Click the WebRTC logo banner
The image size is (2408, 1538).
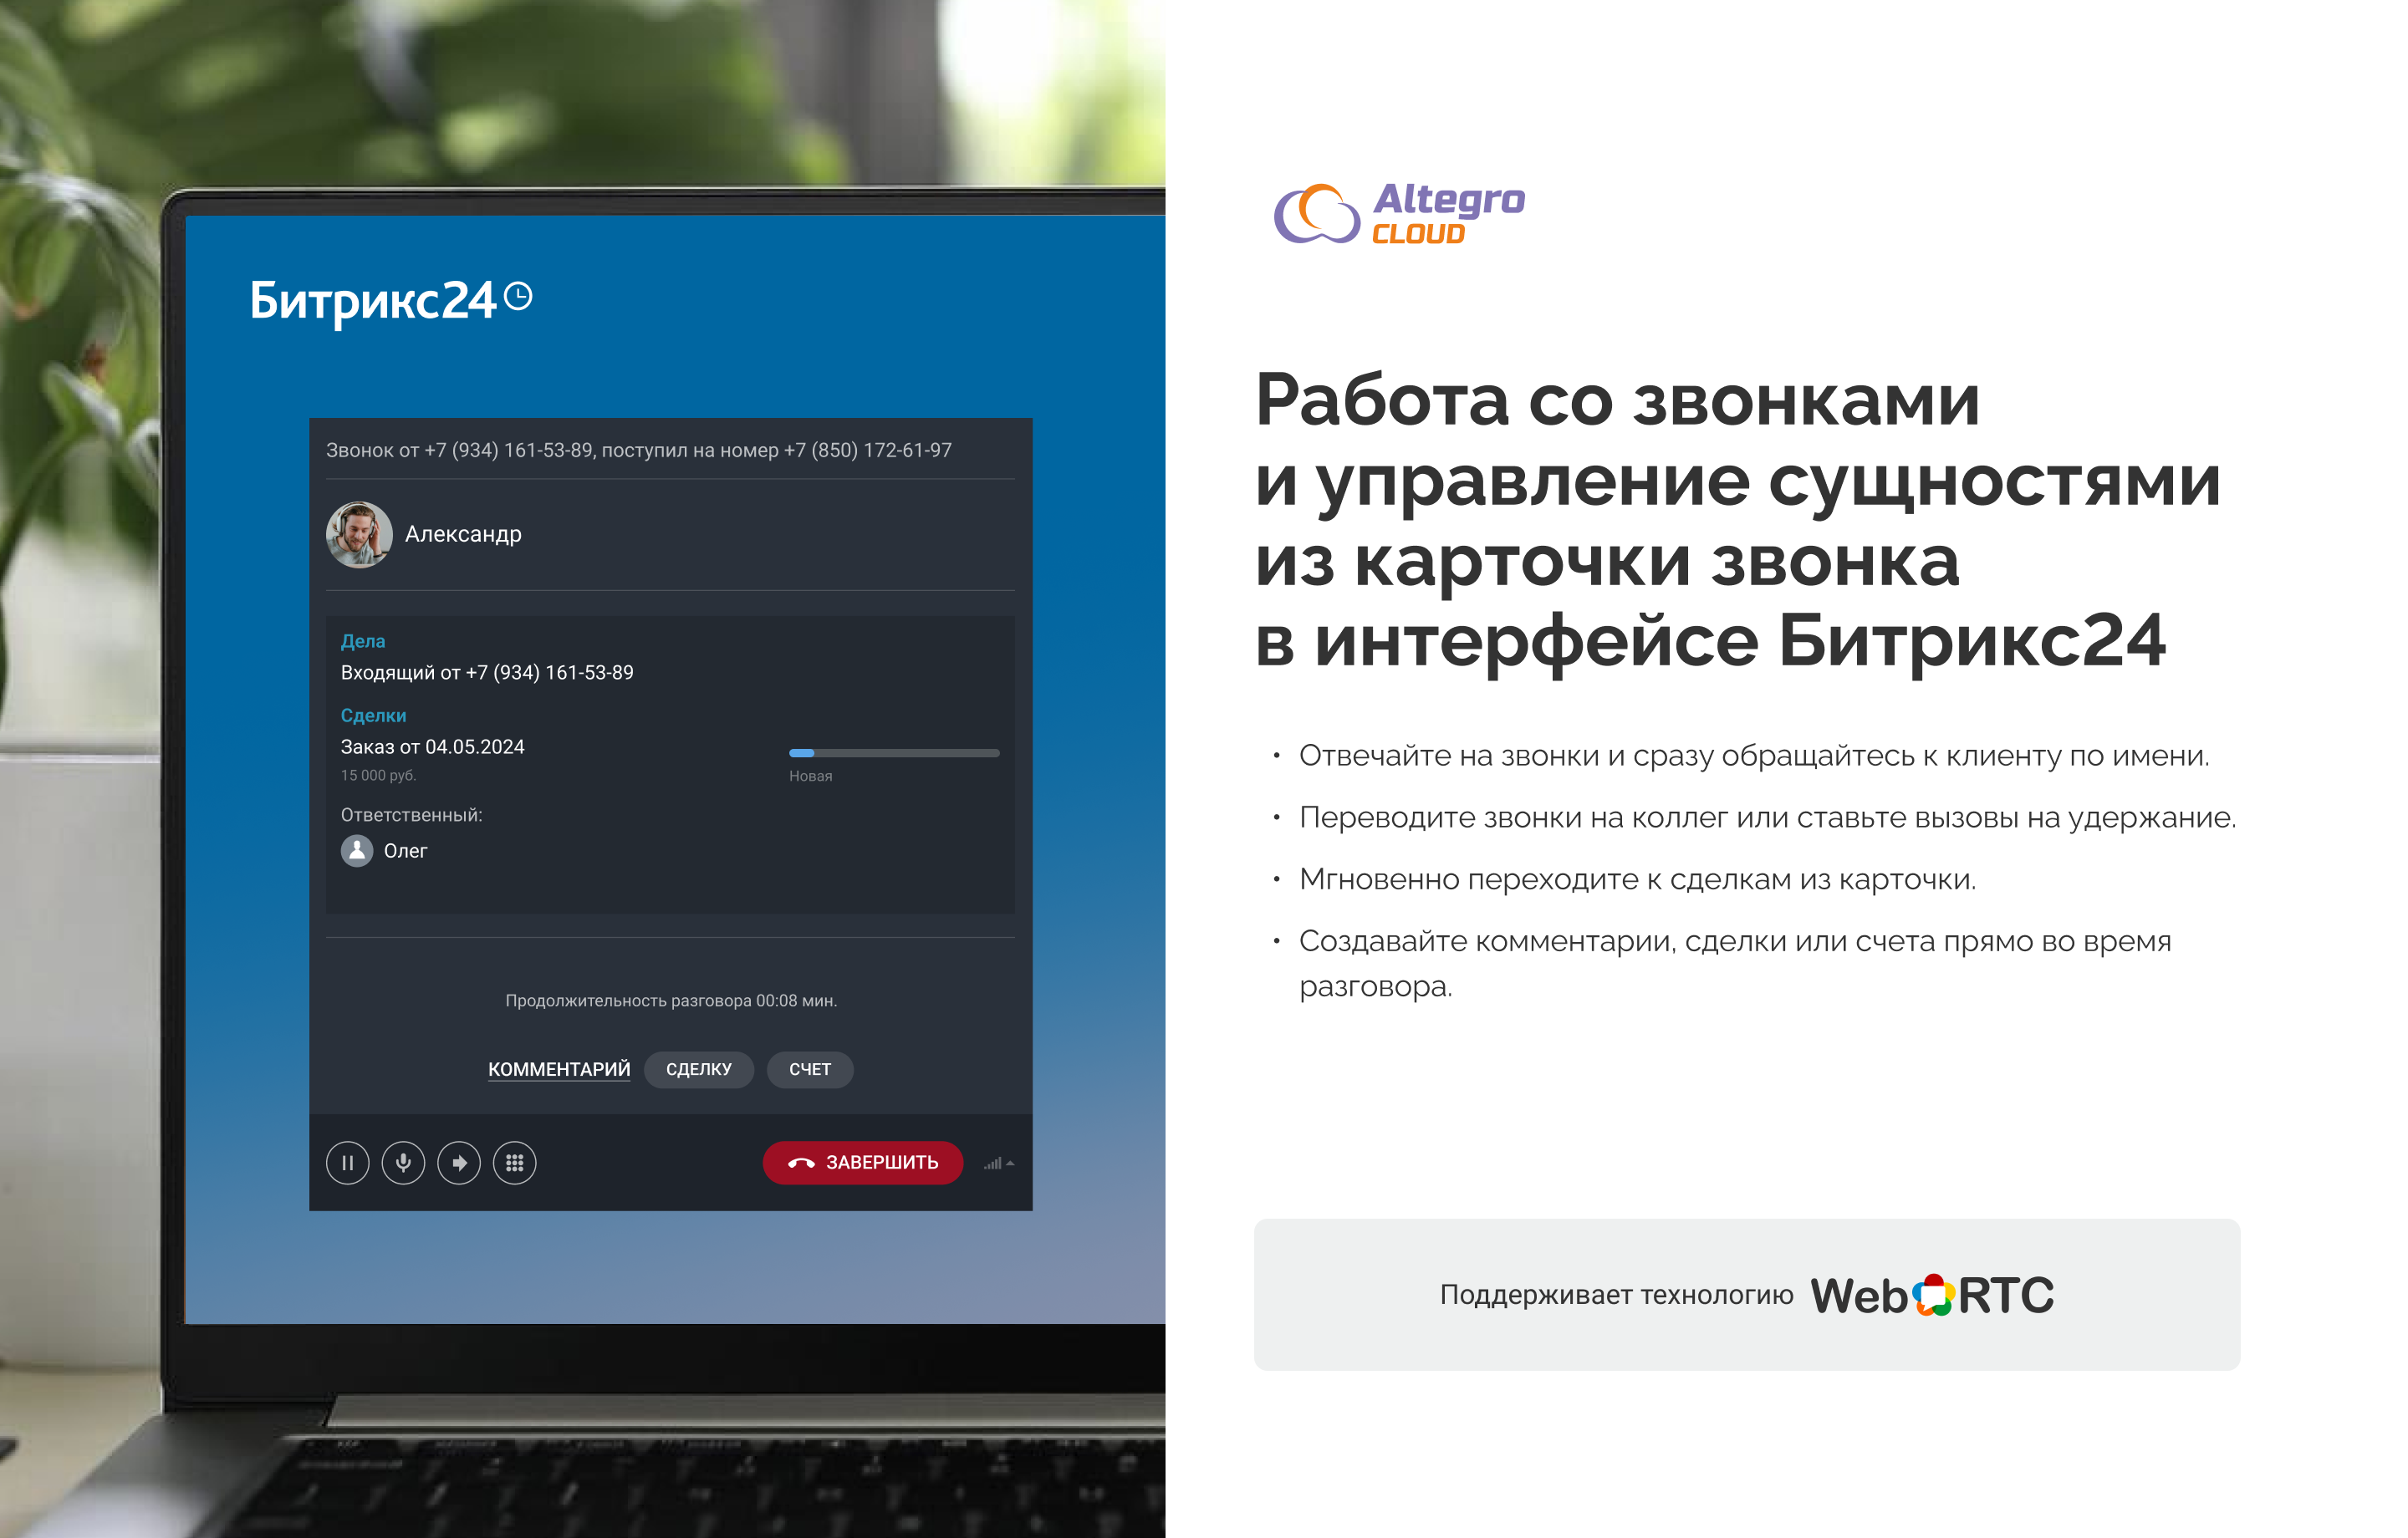point(1931,1296)
